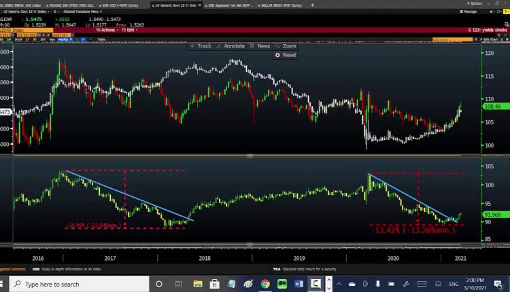Image resolution: width=510 pixels, height=292 pixels.
Task: Click the -14.99% annotation label
Action: coord(93,225)
